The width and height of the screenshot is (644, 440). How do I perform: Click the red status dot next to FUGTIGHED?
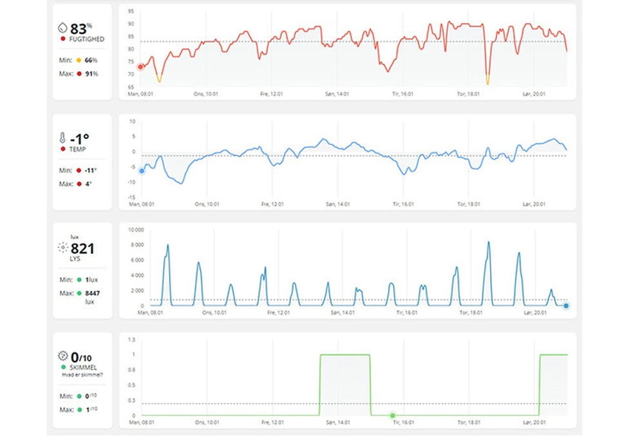tap(62, 39)
